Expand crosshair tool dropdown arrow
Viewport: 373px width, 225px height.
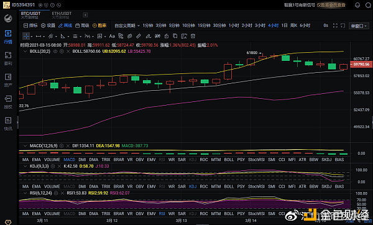(x=32, y=37)
